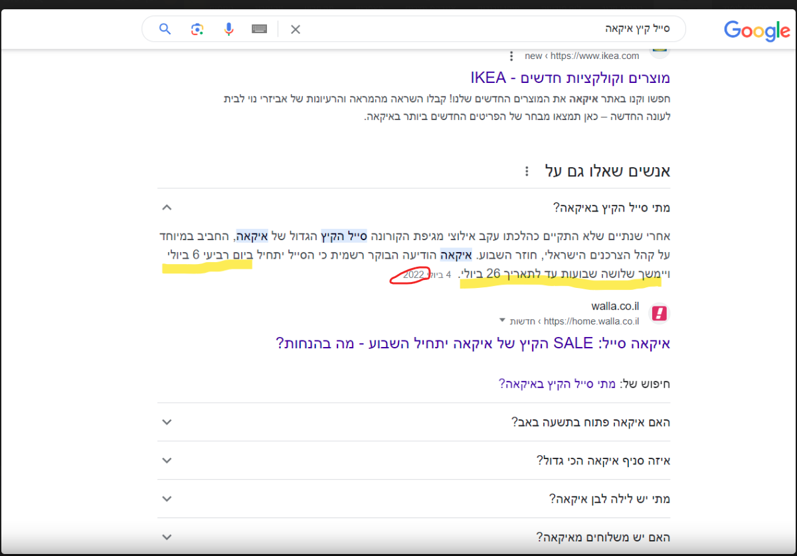Image resolution: width=797 pixels, height=556 pixels.
Task: Click the אנשים שאלו גם על heading
Action: [x=607, y=171]
